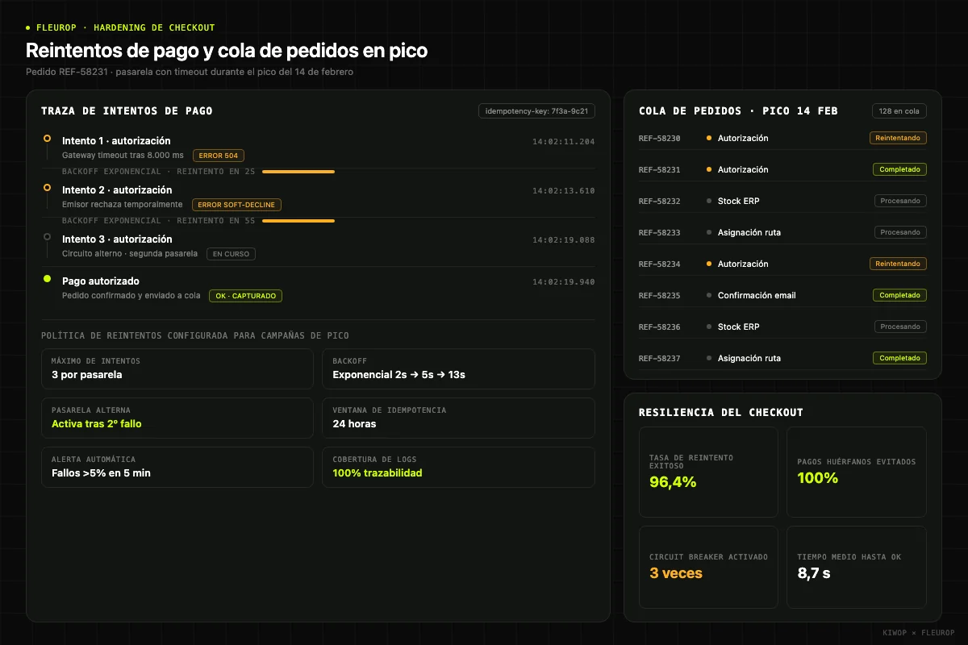Select the OK · CAPTURADO badge
968x645 pixels.
tap(245, 296)
